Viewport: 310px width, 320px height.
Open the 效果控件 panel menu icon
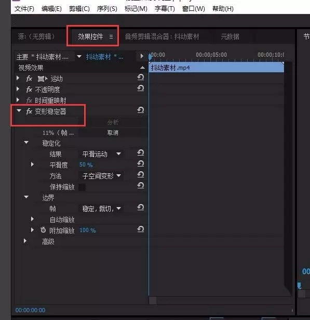[x=111, y=37]
